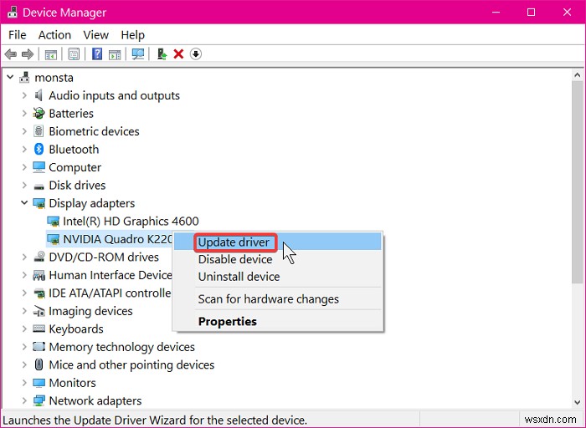Click the show/hide action pane icon
The image size is (586, 428).
pos(115,54)
